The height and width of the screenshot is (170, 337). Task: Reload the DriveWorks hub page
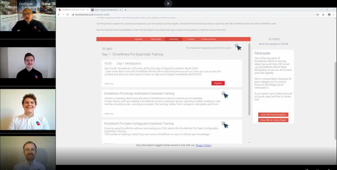(67, 14)
